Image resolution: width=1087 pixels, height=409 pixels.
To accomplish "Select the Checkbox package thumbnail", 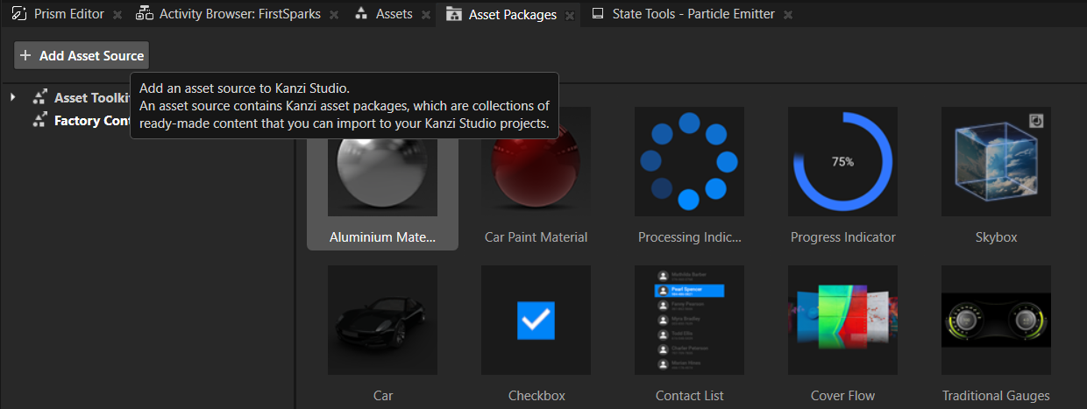I will [x=536, y=320].
